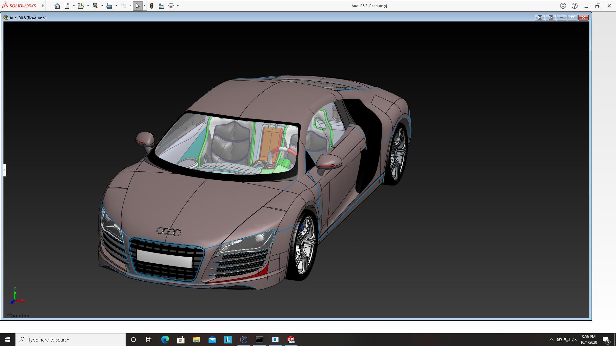Activate the Select arrow tool
Screen dimensions: 616x346
pos(137,6)
